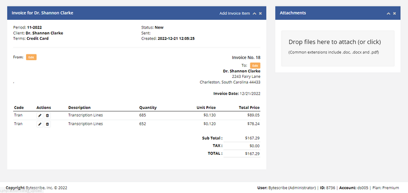This screenshot has height=193, width=408.
Task: Click the Created 2022-12-21 12:05:25 timestamp
Action: [176, 38]
